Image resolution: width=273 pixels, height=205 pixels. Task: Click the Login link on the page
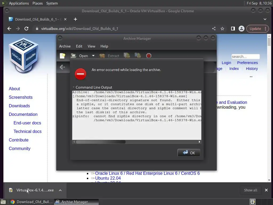click(226, 63)
